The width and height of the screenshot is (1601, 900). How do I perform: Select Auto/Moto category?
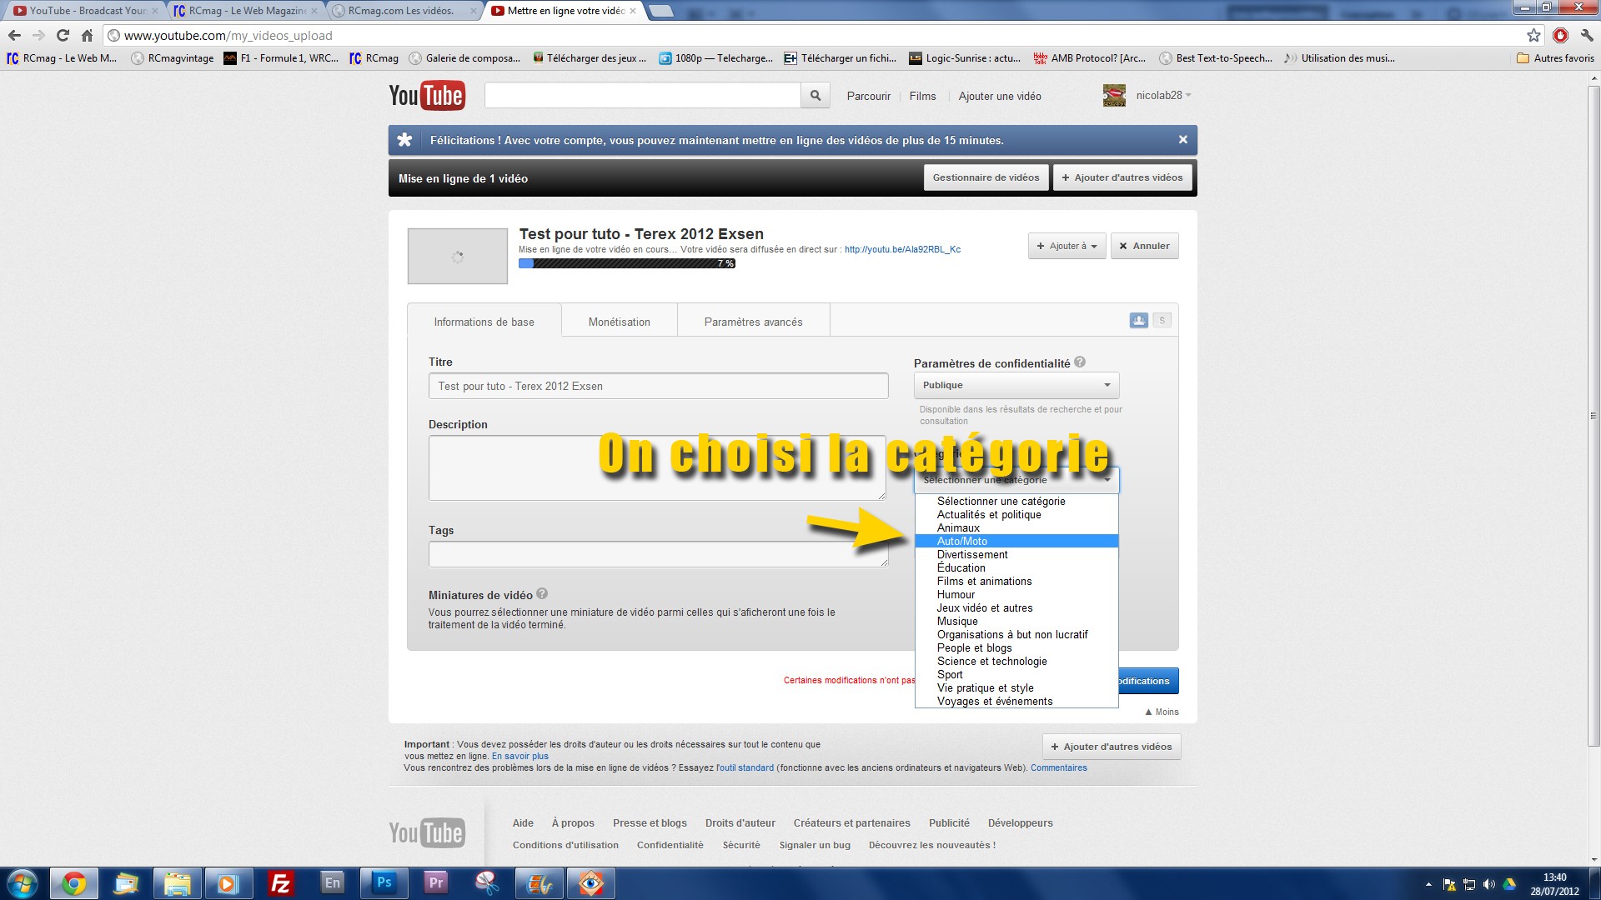click(1016, 541)
